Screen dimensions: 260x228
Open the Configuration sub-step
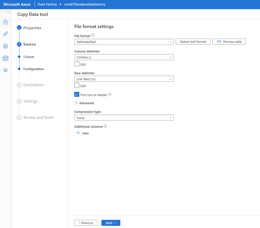pyautogui.click(x=33, y=69)
